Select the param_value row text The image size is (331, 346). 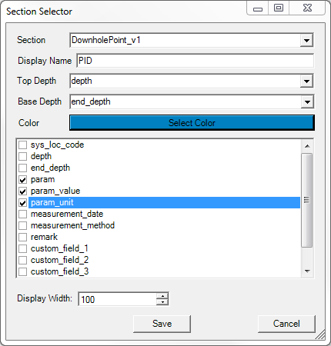click(55, 191)
